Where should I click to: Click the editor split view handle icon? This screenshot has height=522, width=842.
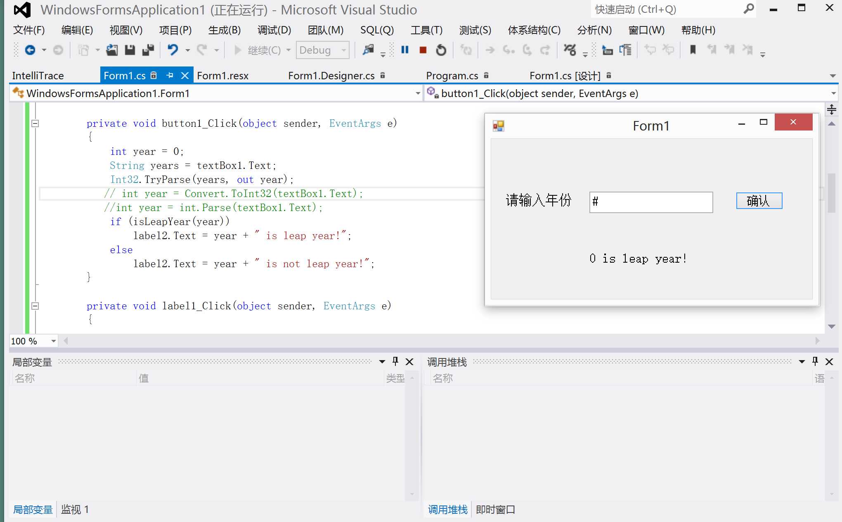pyautogui.click(x=832, y=109)
